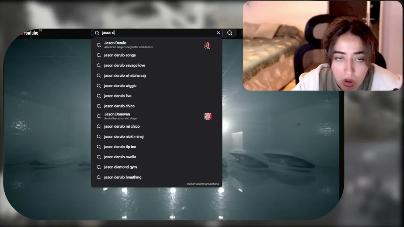Click the search icon beside "jason derulo nicki minaj"
This screenshot has height=227, width=404.
(99, 137)
